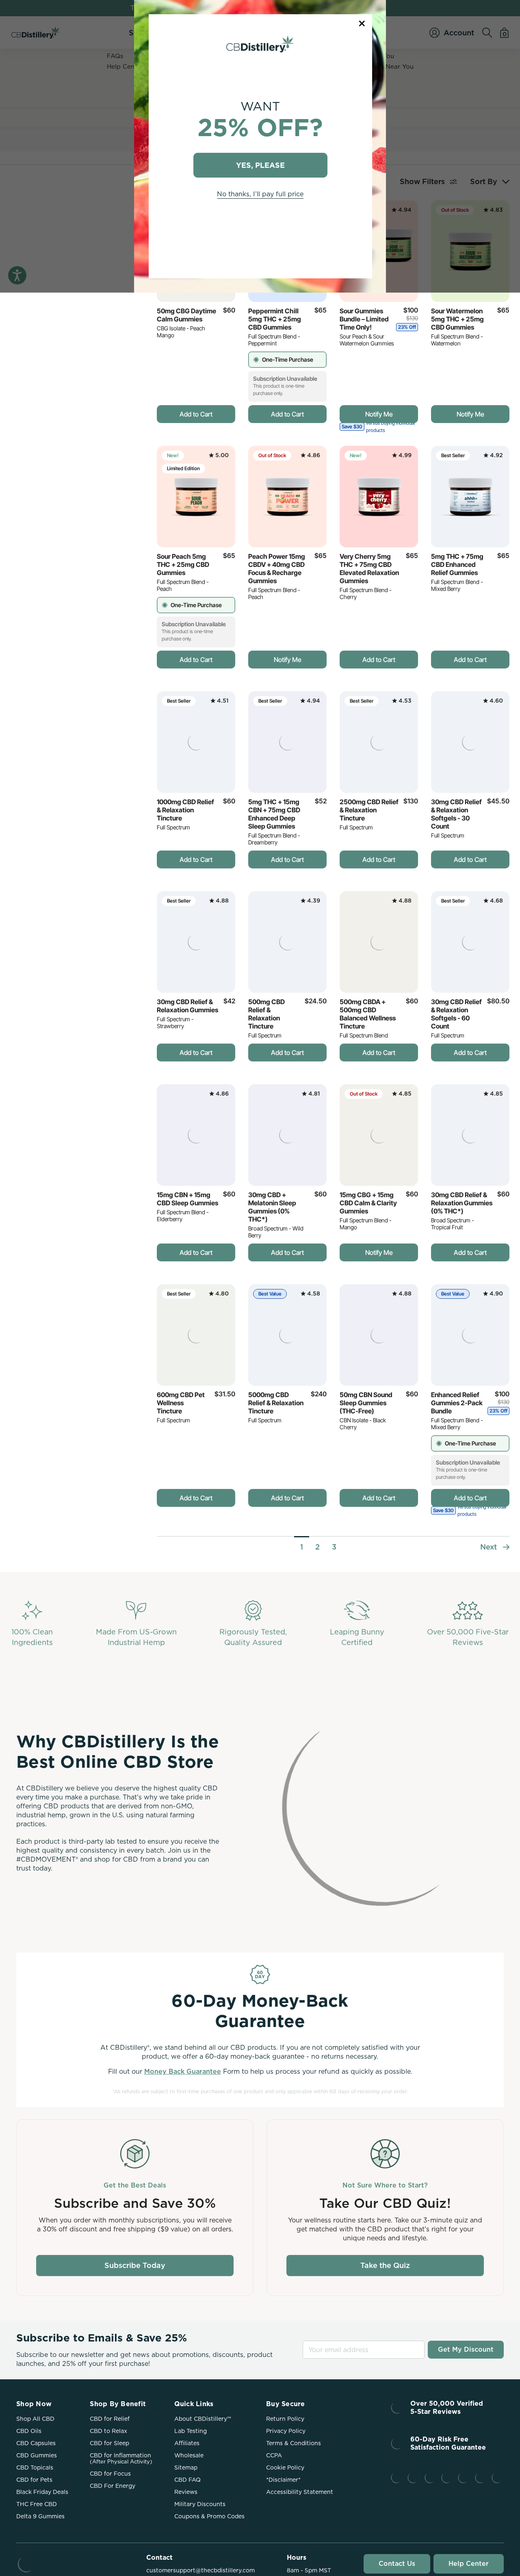Select One-Time Purchase for Peppermint Chill gummies
Viewport: 520px width, 2576px height.
coord(287,359)
